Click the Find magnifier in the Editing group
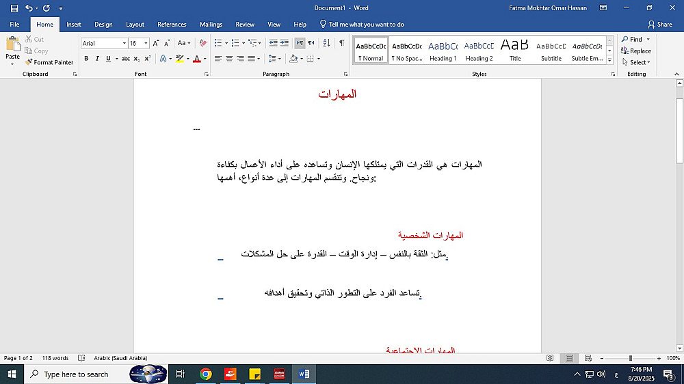This screenshot has height=384, width=684. coord(632,39)
